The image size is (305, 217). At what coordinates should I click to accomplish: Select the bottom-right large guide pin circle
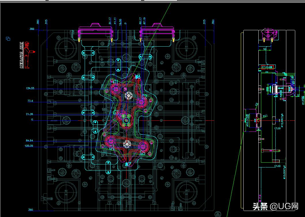pos(187,191)
